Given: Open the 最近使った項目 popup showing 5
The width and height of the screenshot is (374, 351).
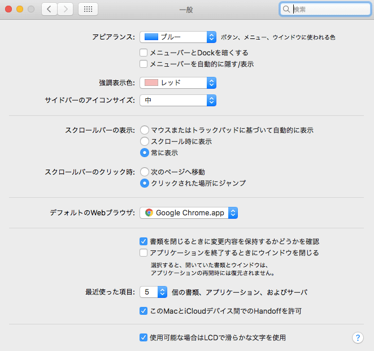Looking at the screenshot, I should click(153, 292).
